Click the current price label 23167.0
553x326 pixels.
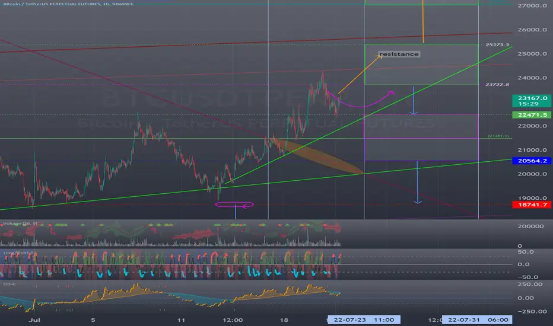coord(532,101)
